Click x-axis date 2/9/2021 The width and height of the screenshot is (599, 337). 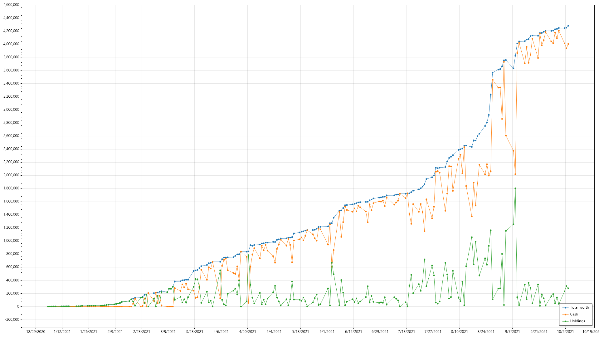pos(115,332)
